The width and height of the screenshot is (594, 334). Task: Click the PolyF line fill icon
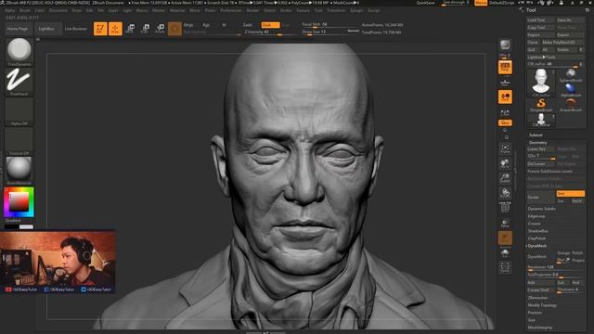coord(505,208)
